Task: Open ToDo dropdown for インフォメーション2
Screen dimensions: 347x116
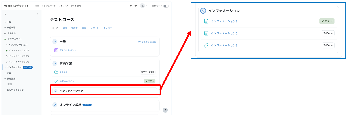Action: (328, 33)
